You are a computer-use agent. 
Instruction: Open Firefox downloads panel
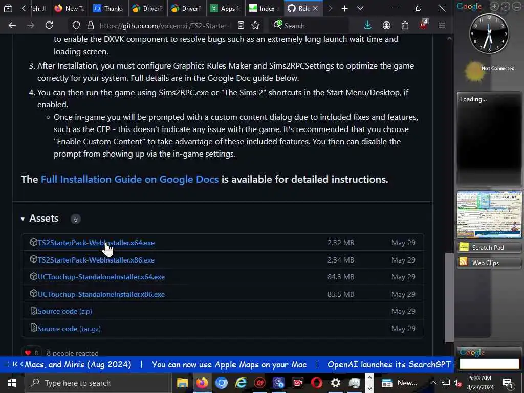click(x=367, y=25)
